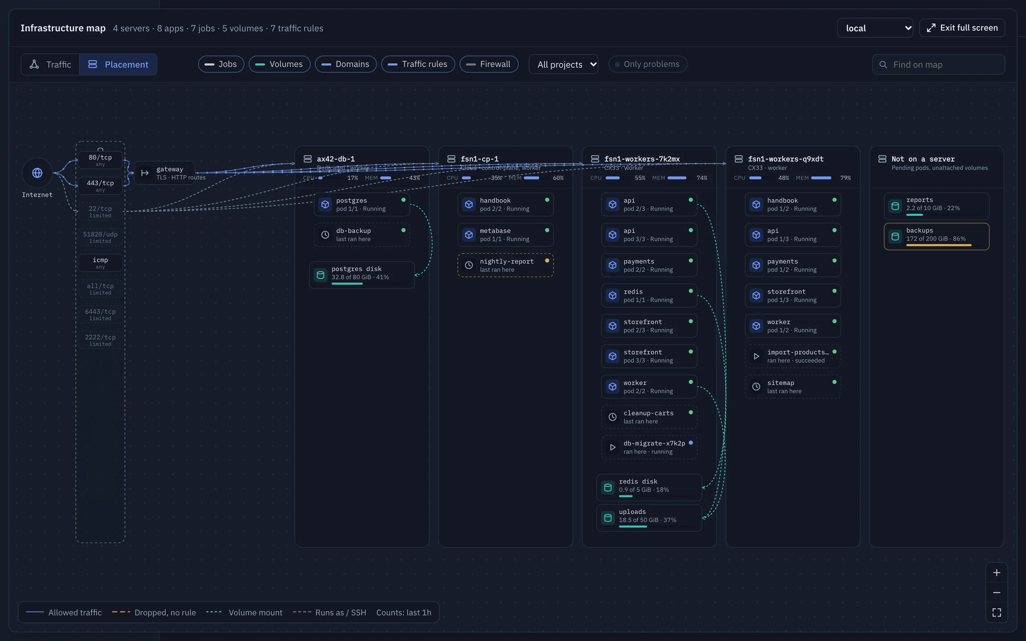The image size is (1026, 641).
Task: Click the redis pod cube icon
Action: tap(613, 296)
